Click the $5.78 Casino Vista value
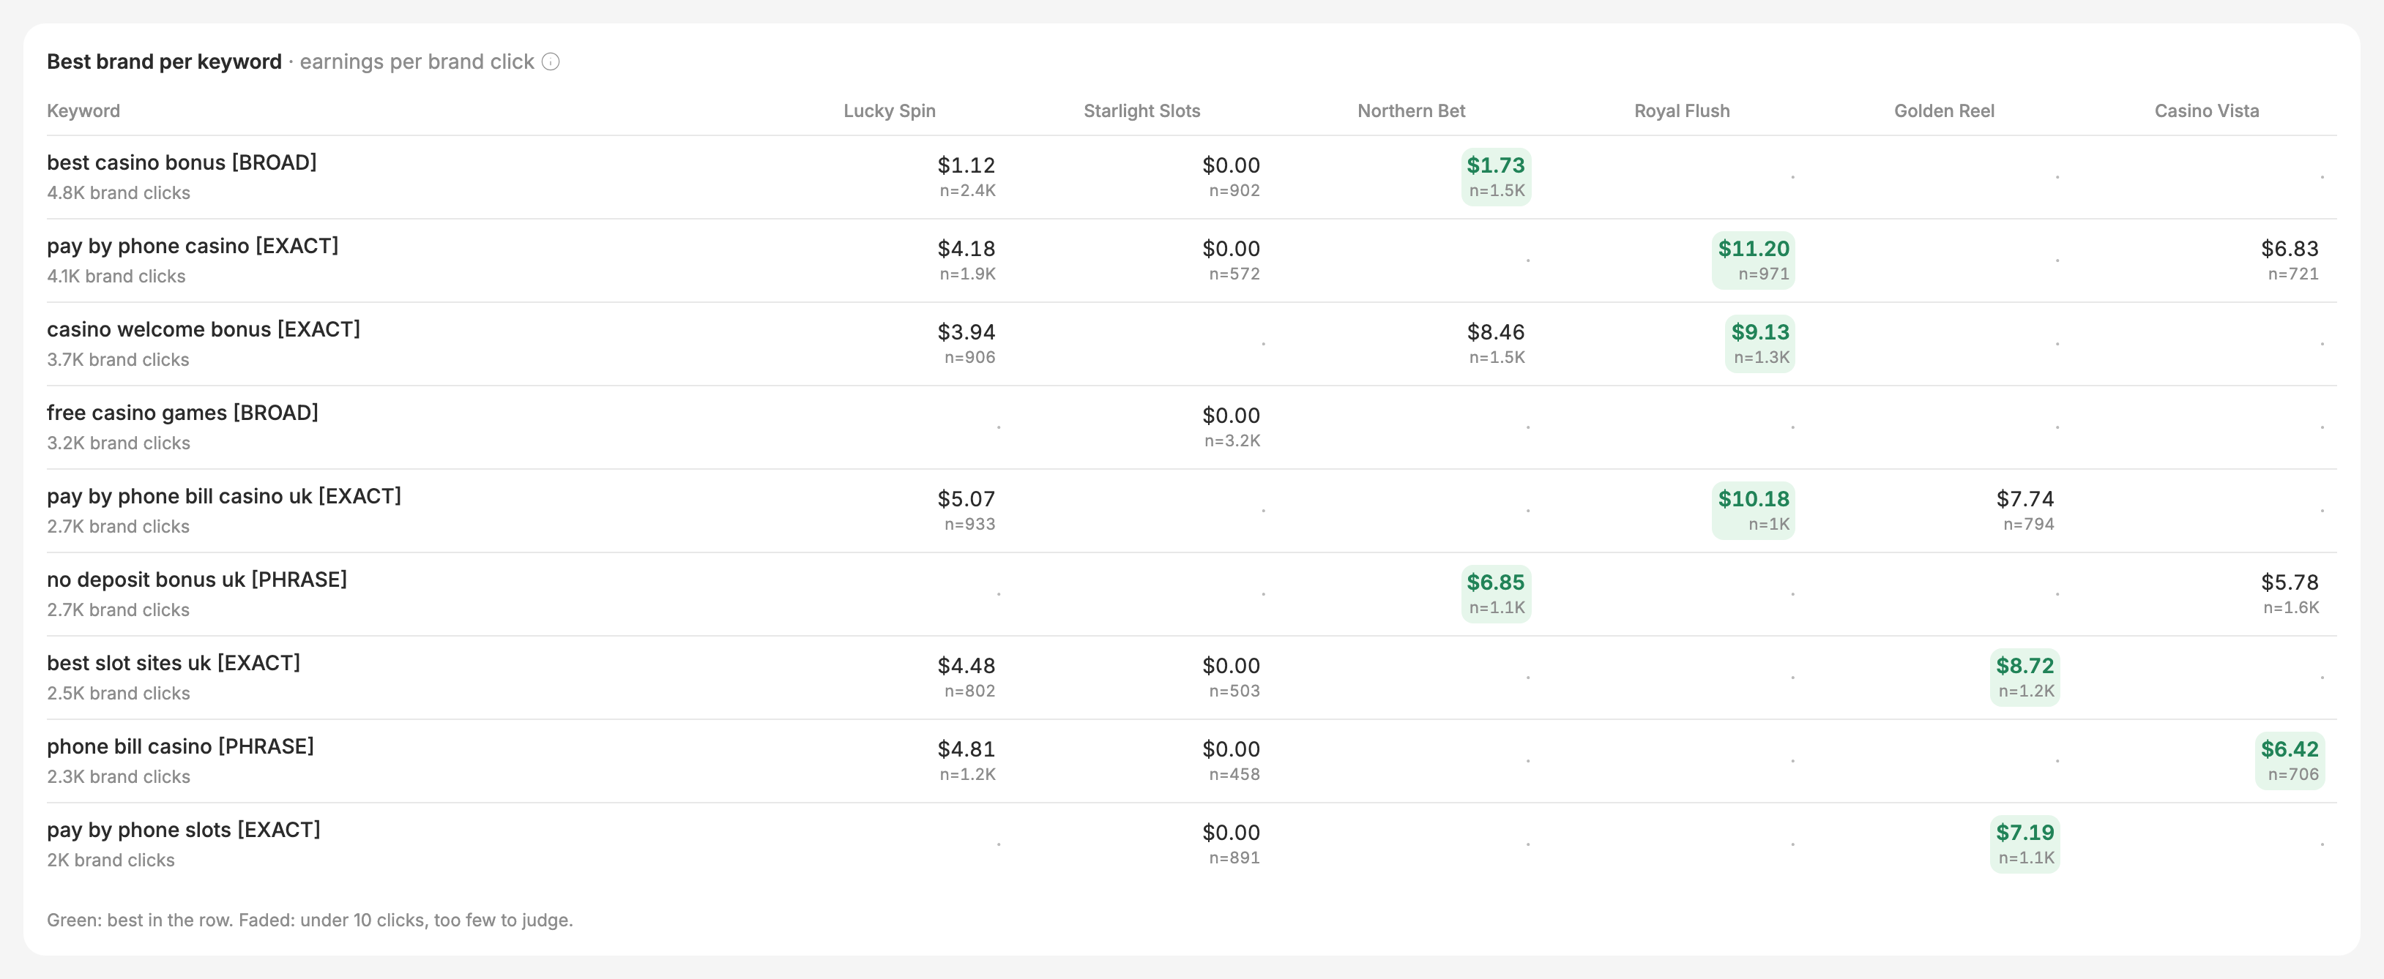The height and width of the screenshot is (979, 2384). (2290, 582)
